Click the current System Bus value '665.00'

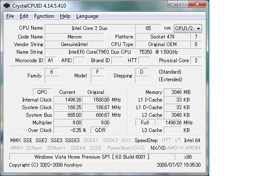coord(68,115)
